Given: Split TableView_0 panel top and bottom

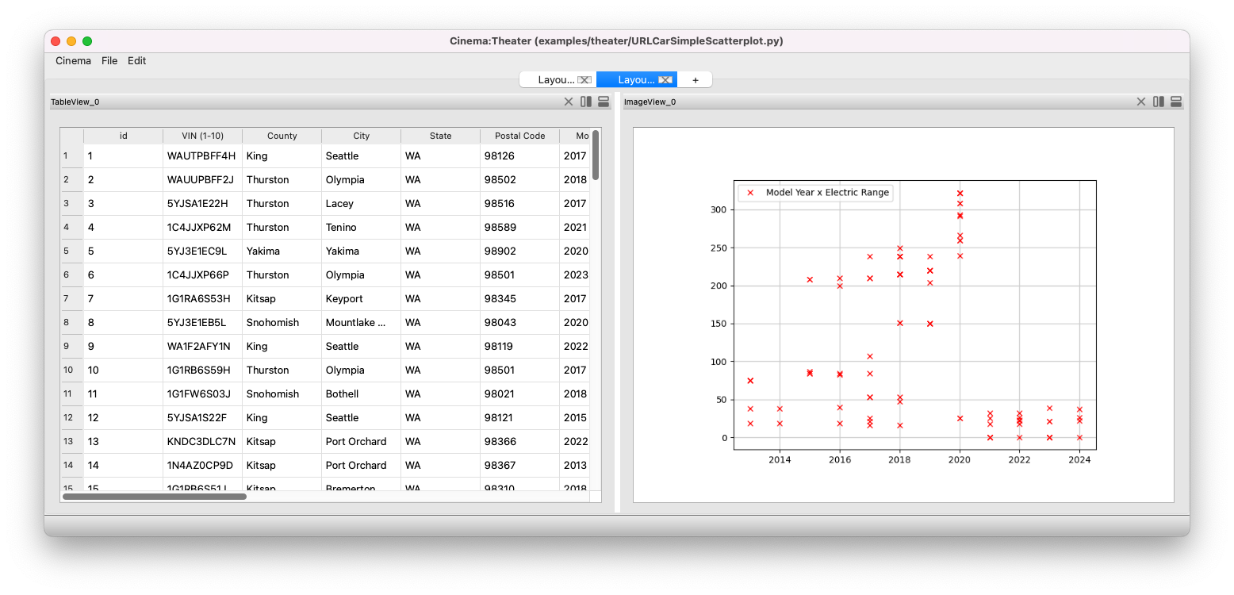Looking at the screenshot, I should (604, 102).
